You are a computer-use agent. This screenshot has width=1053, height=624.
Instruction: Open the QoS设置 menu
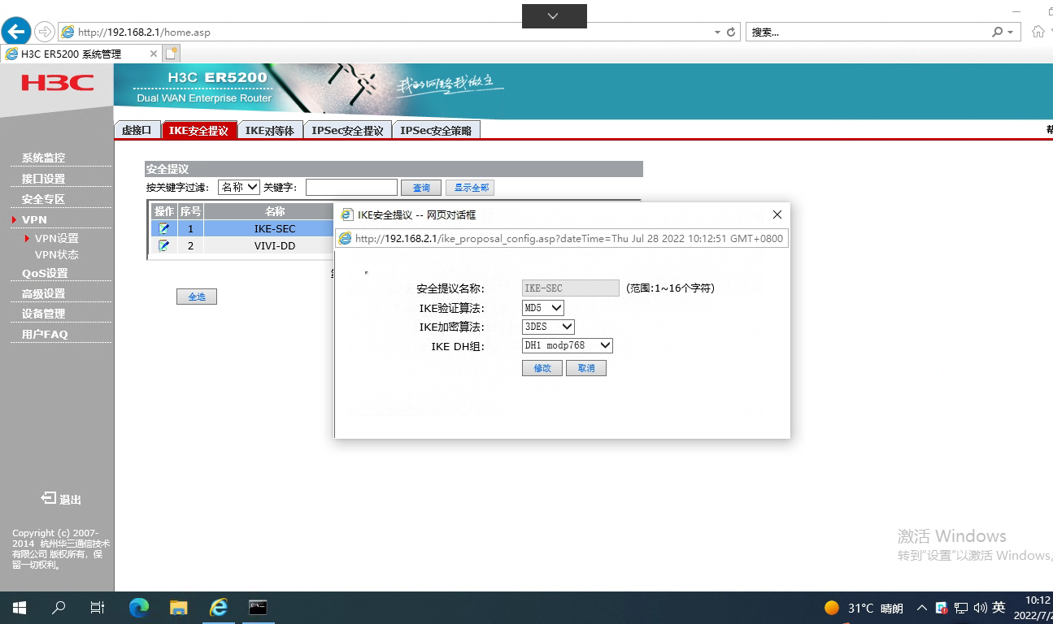pos(45,273)
